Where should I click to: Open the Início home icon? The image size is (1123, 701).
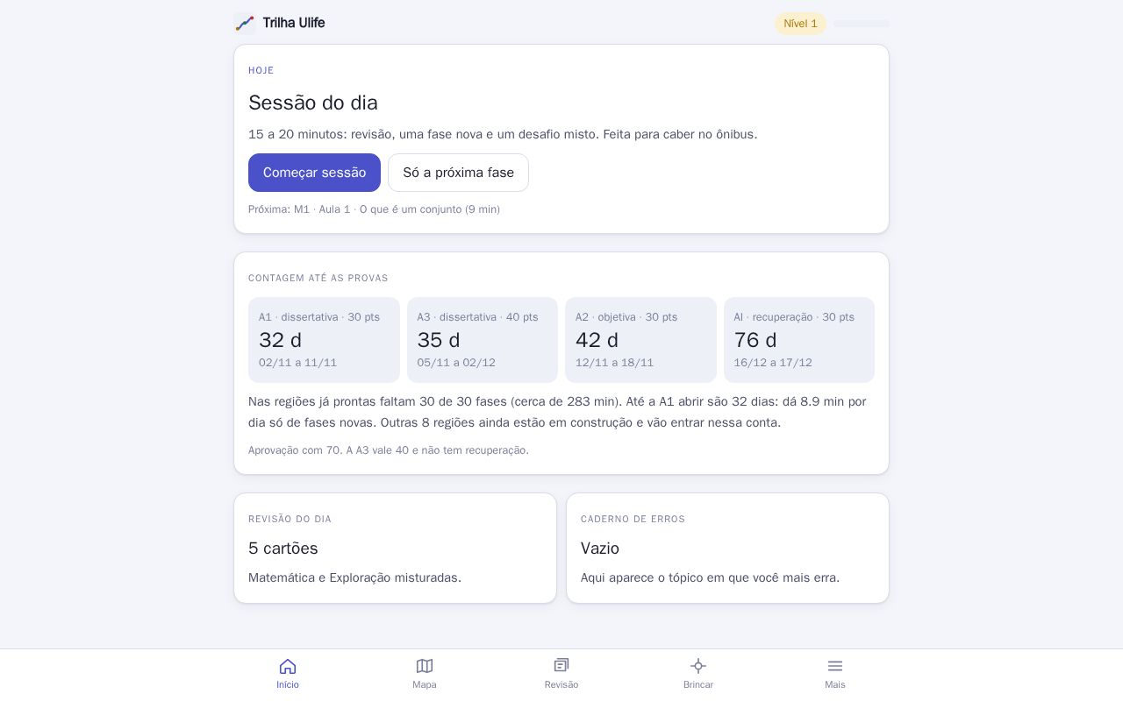[288, 666]
